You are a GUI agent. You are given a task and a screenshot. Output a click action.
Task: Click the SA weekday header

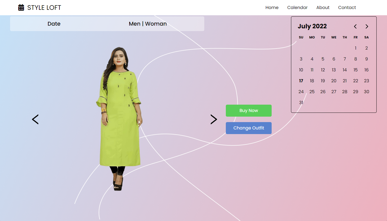click(x=367, y=37)
